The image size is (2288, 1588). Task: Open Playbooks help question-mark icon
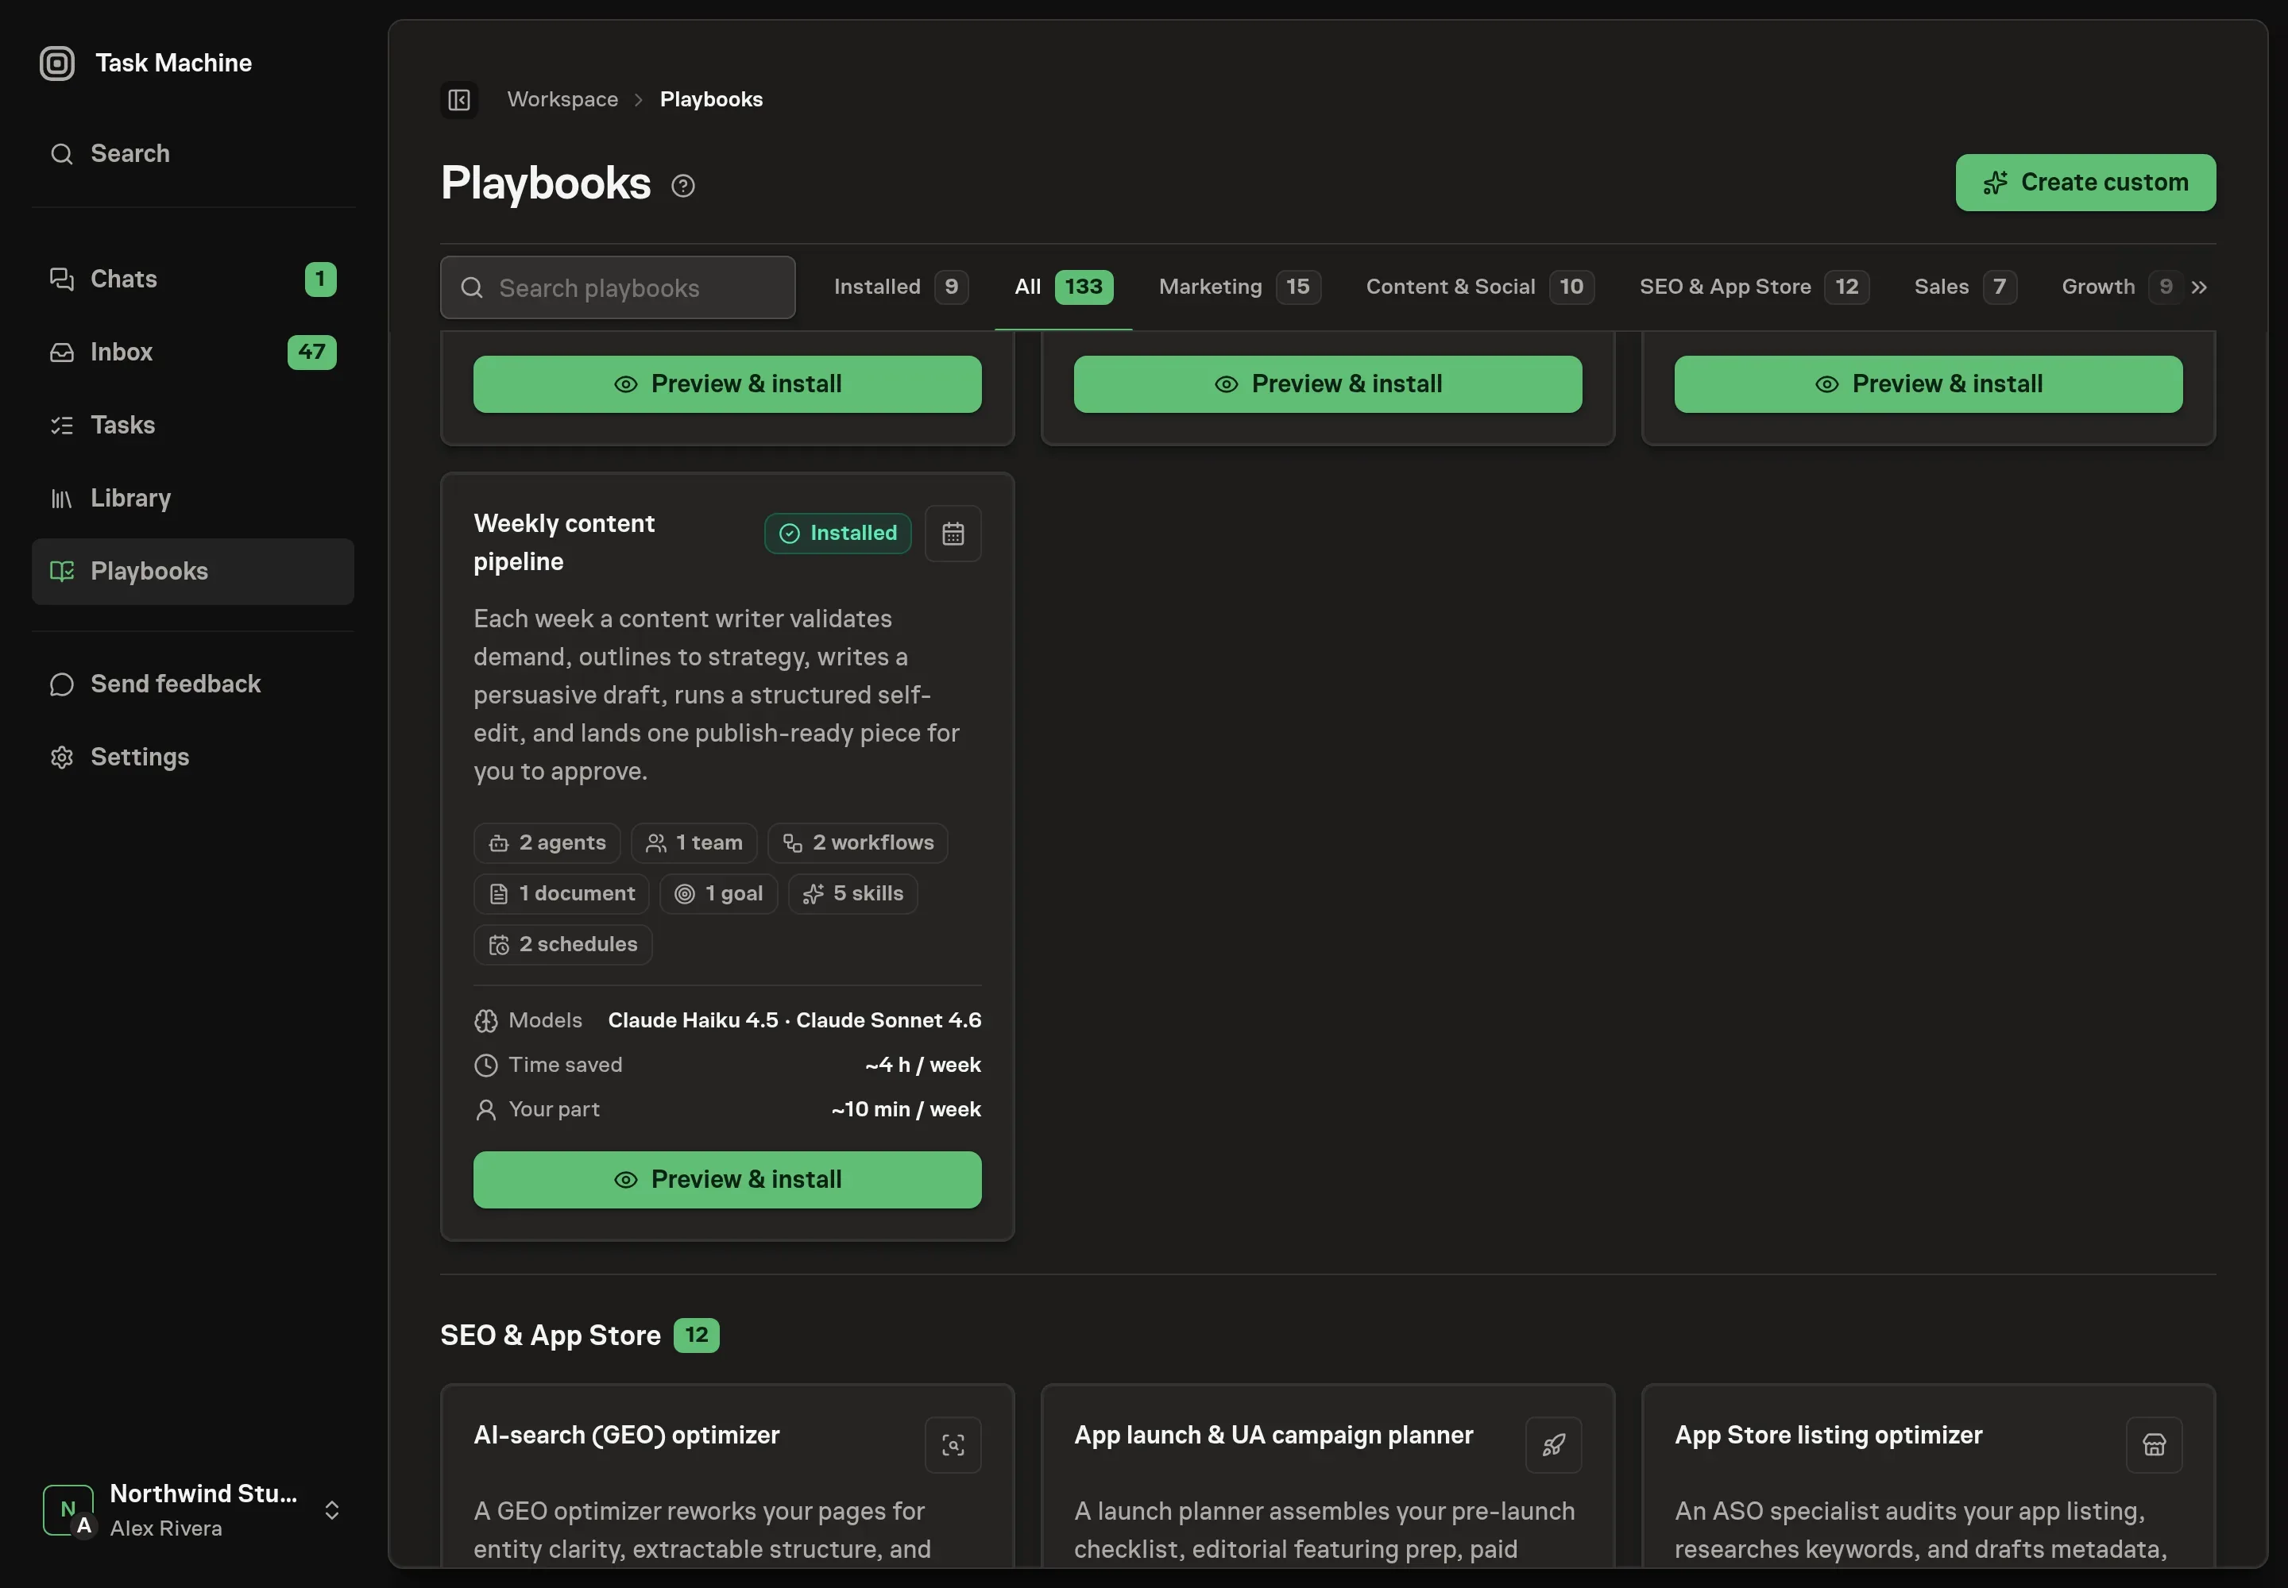[683, 186]
